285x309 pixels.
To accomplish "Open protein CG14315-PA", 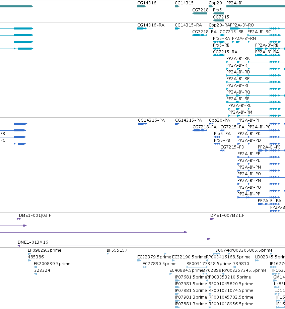I will click(x=189, y=120).
